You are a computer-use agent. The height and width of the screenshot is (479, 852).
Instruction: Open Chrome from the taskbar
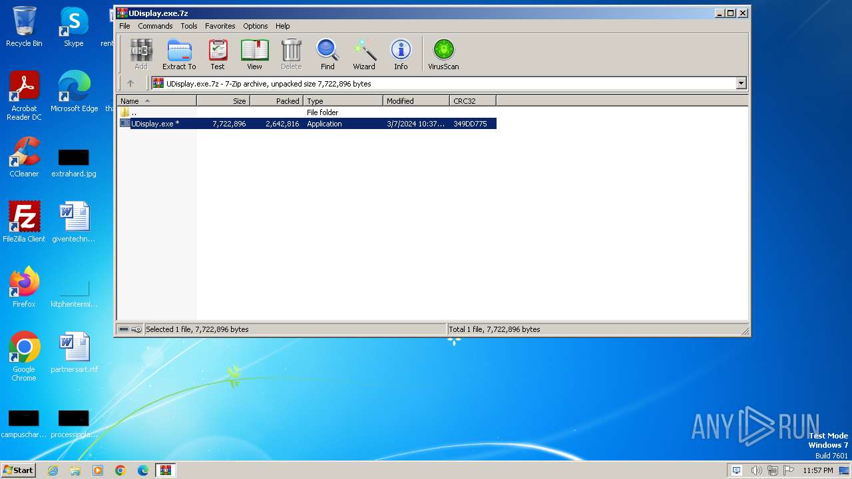coord(120,470)
